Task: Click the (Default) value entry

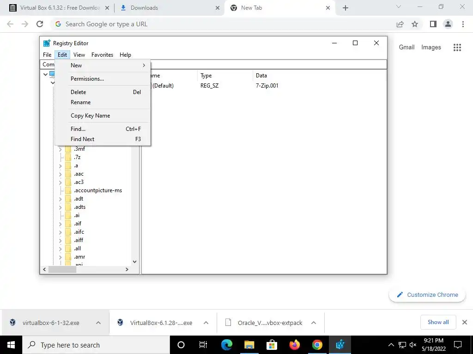Action: coord(163,86)
